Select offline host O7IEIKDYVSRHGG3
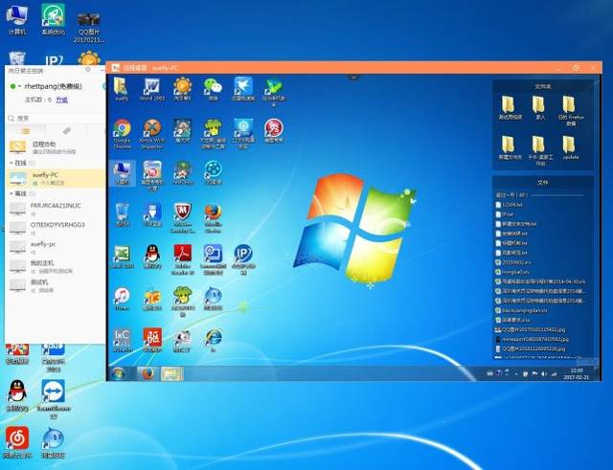The image size is (613, 470). coord(56,228)
